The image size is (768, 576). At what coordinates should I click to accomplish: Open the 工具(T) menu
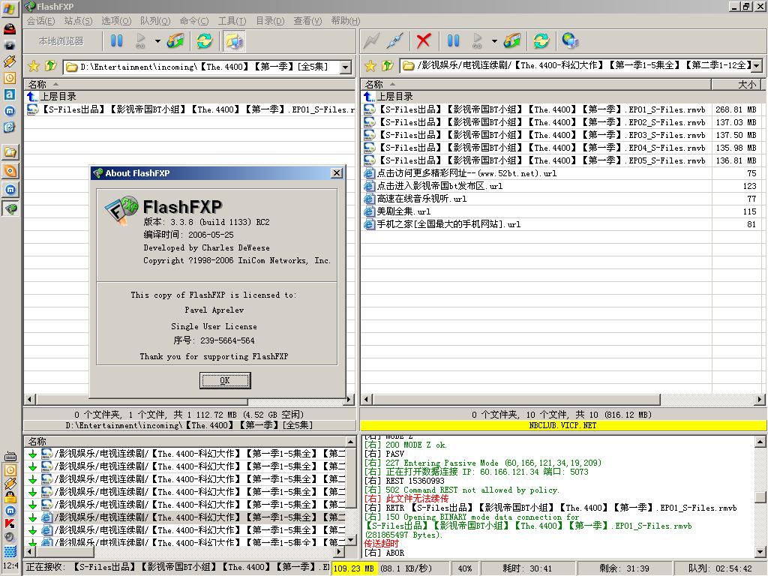coord(232,21)
